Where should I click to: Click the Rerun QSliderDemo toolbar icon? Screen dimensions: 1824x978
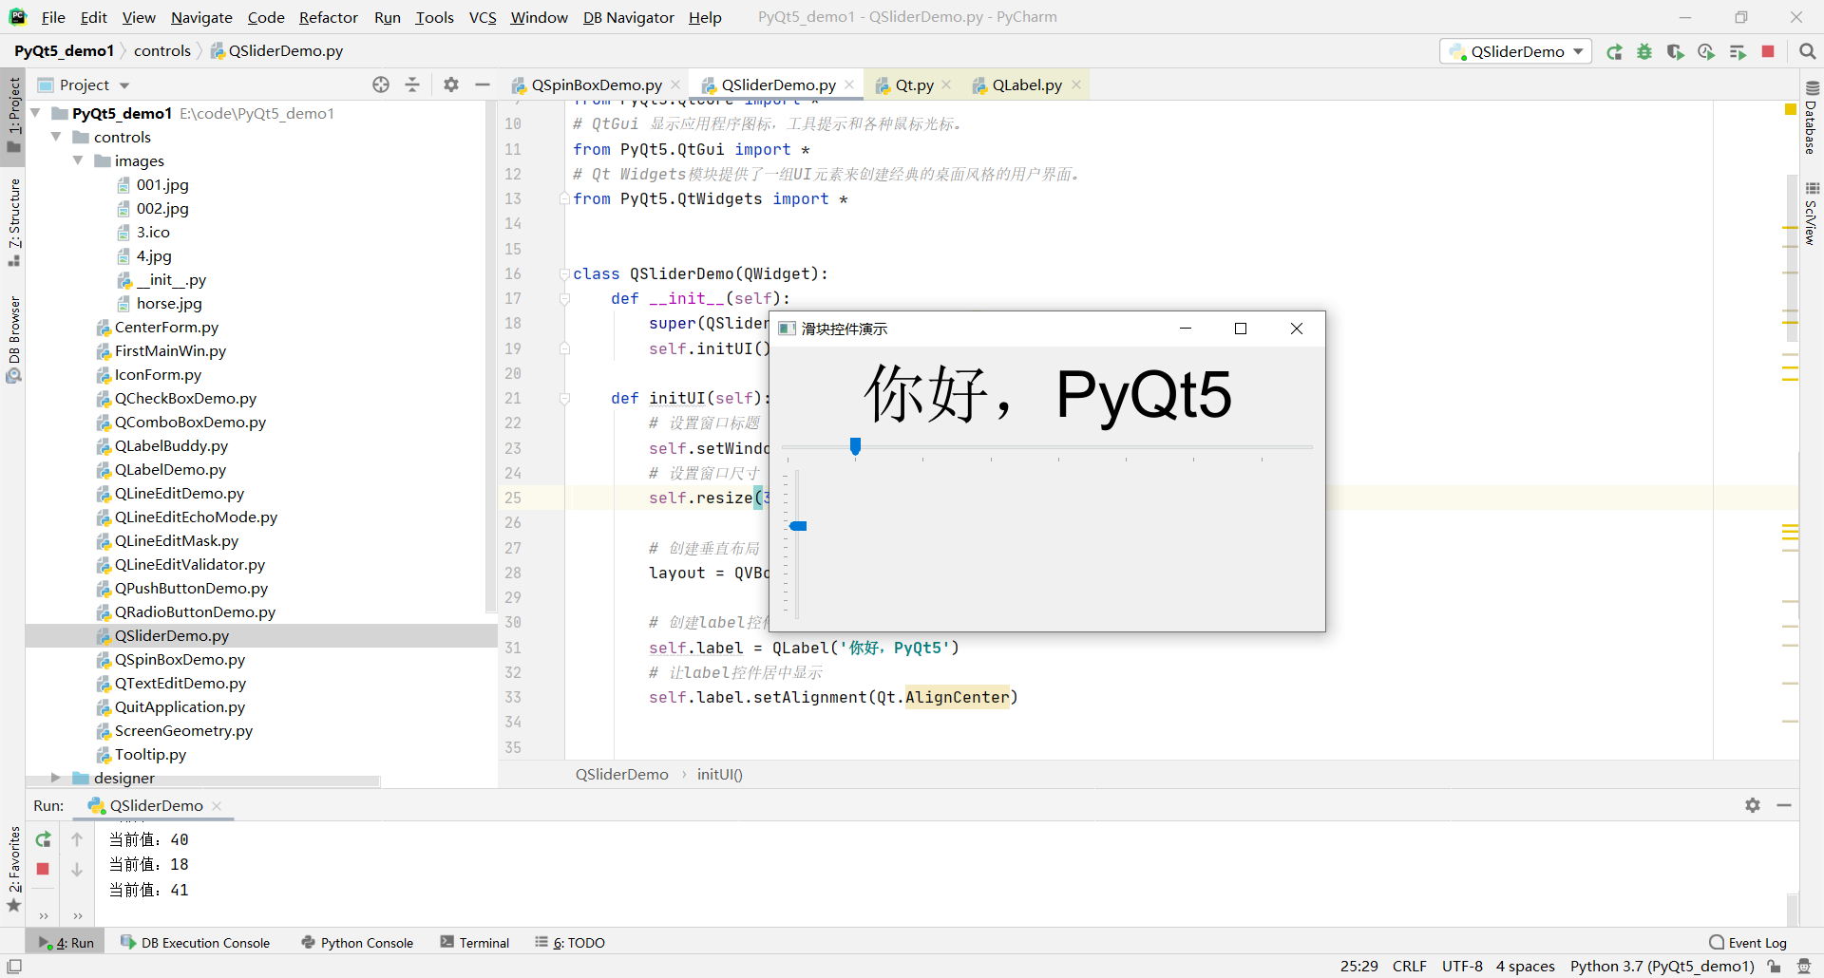[1614, 52]
